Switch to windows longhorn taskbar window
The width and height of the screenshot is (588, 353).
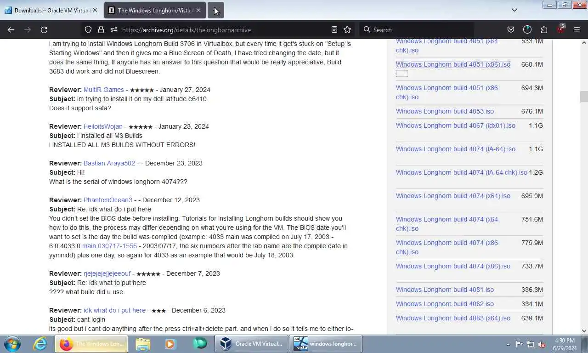coord(326,344)
